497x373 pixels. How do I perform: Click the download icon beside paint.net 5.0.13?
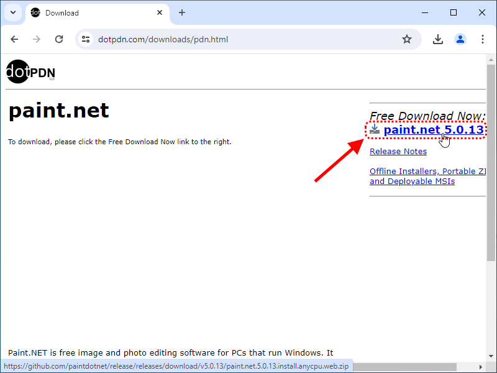(x=375, y=129)
